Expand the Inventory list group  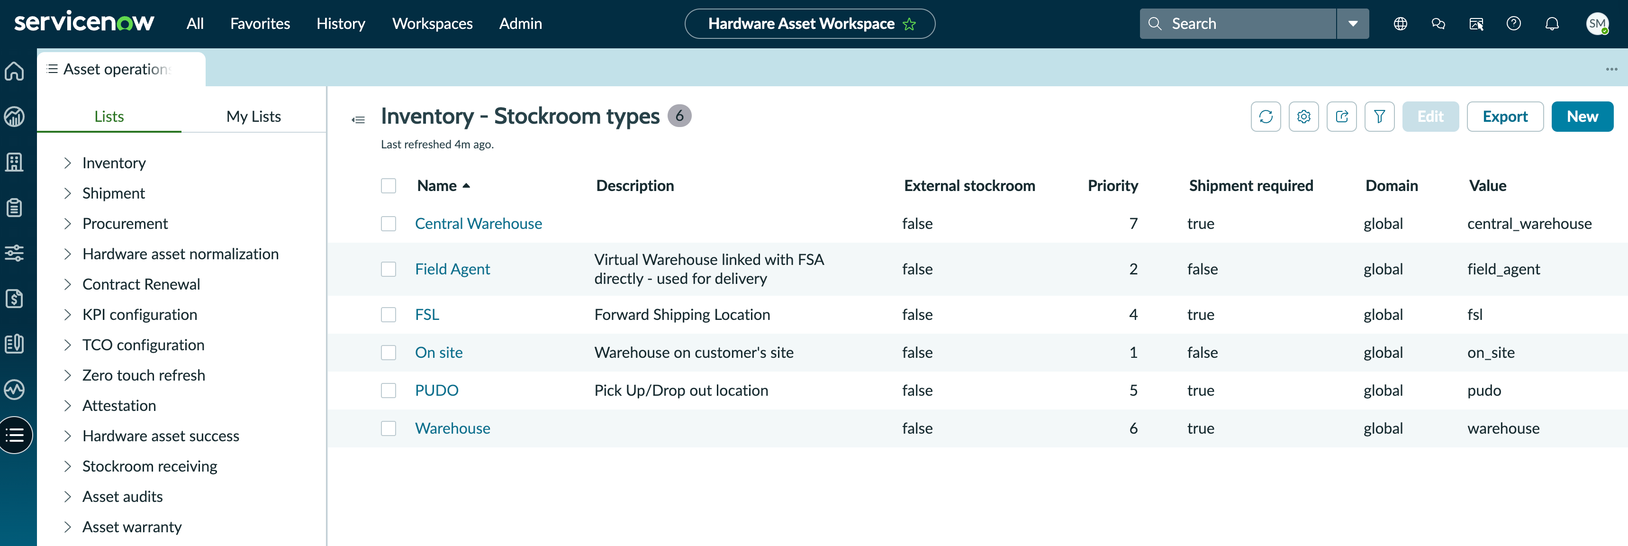click(68, 163)
